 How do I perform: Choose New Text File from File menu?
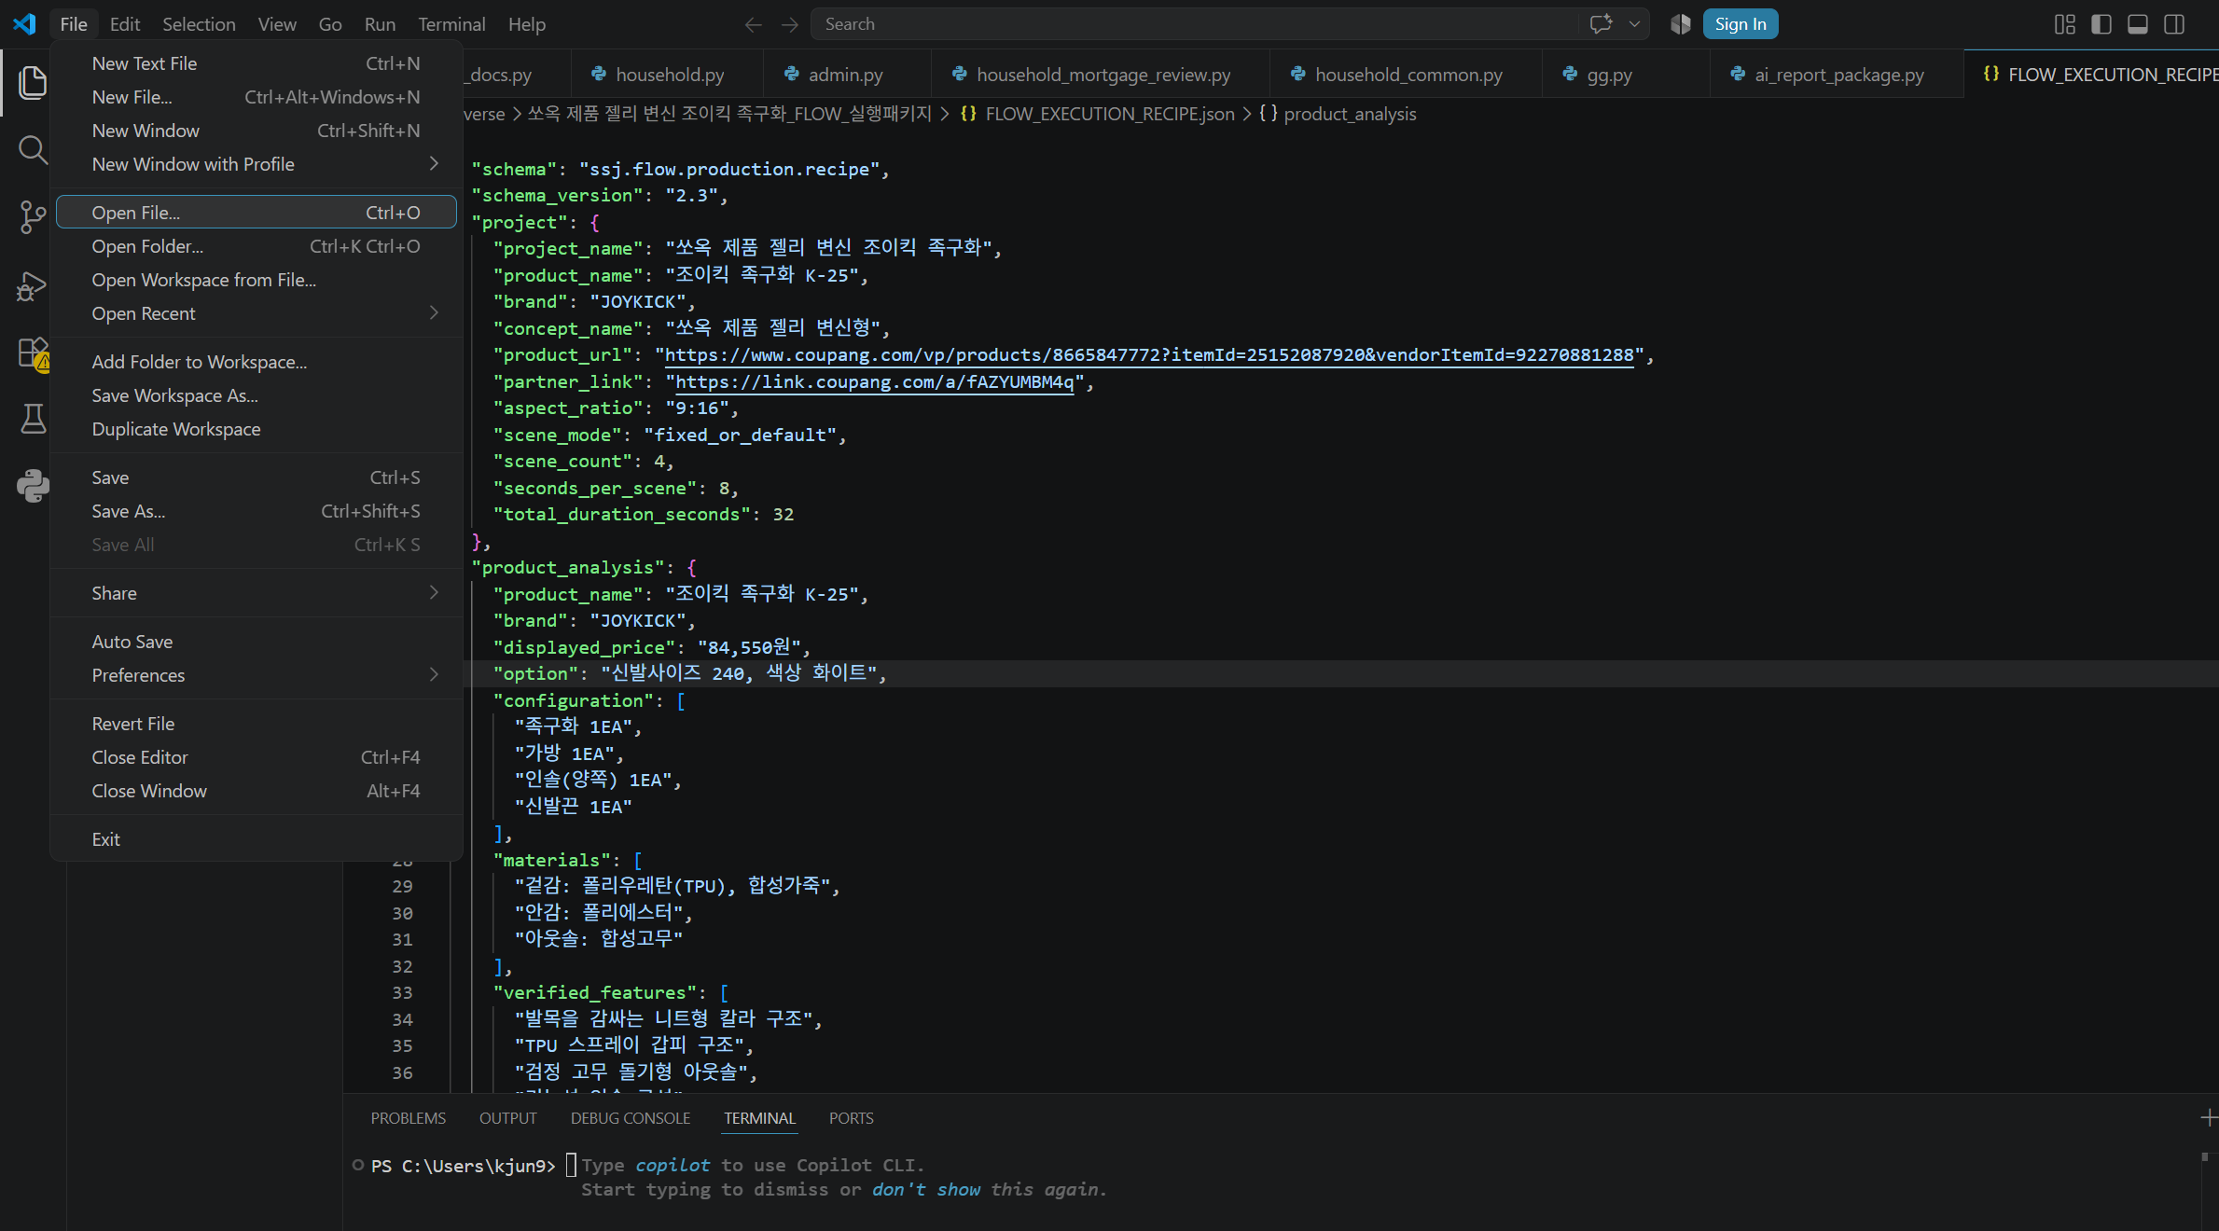pos(257,63)
